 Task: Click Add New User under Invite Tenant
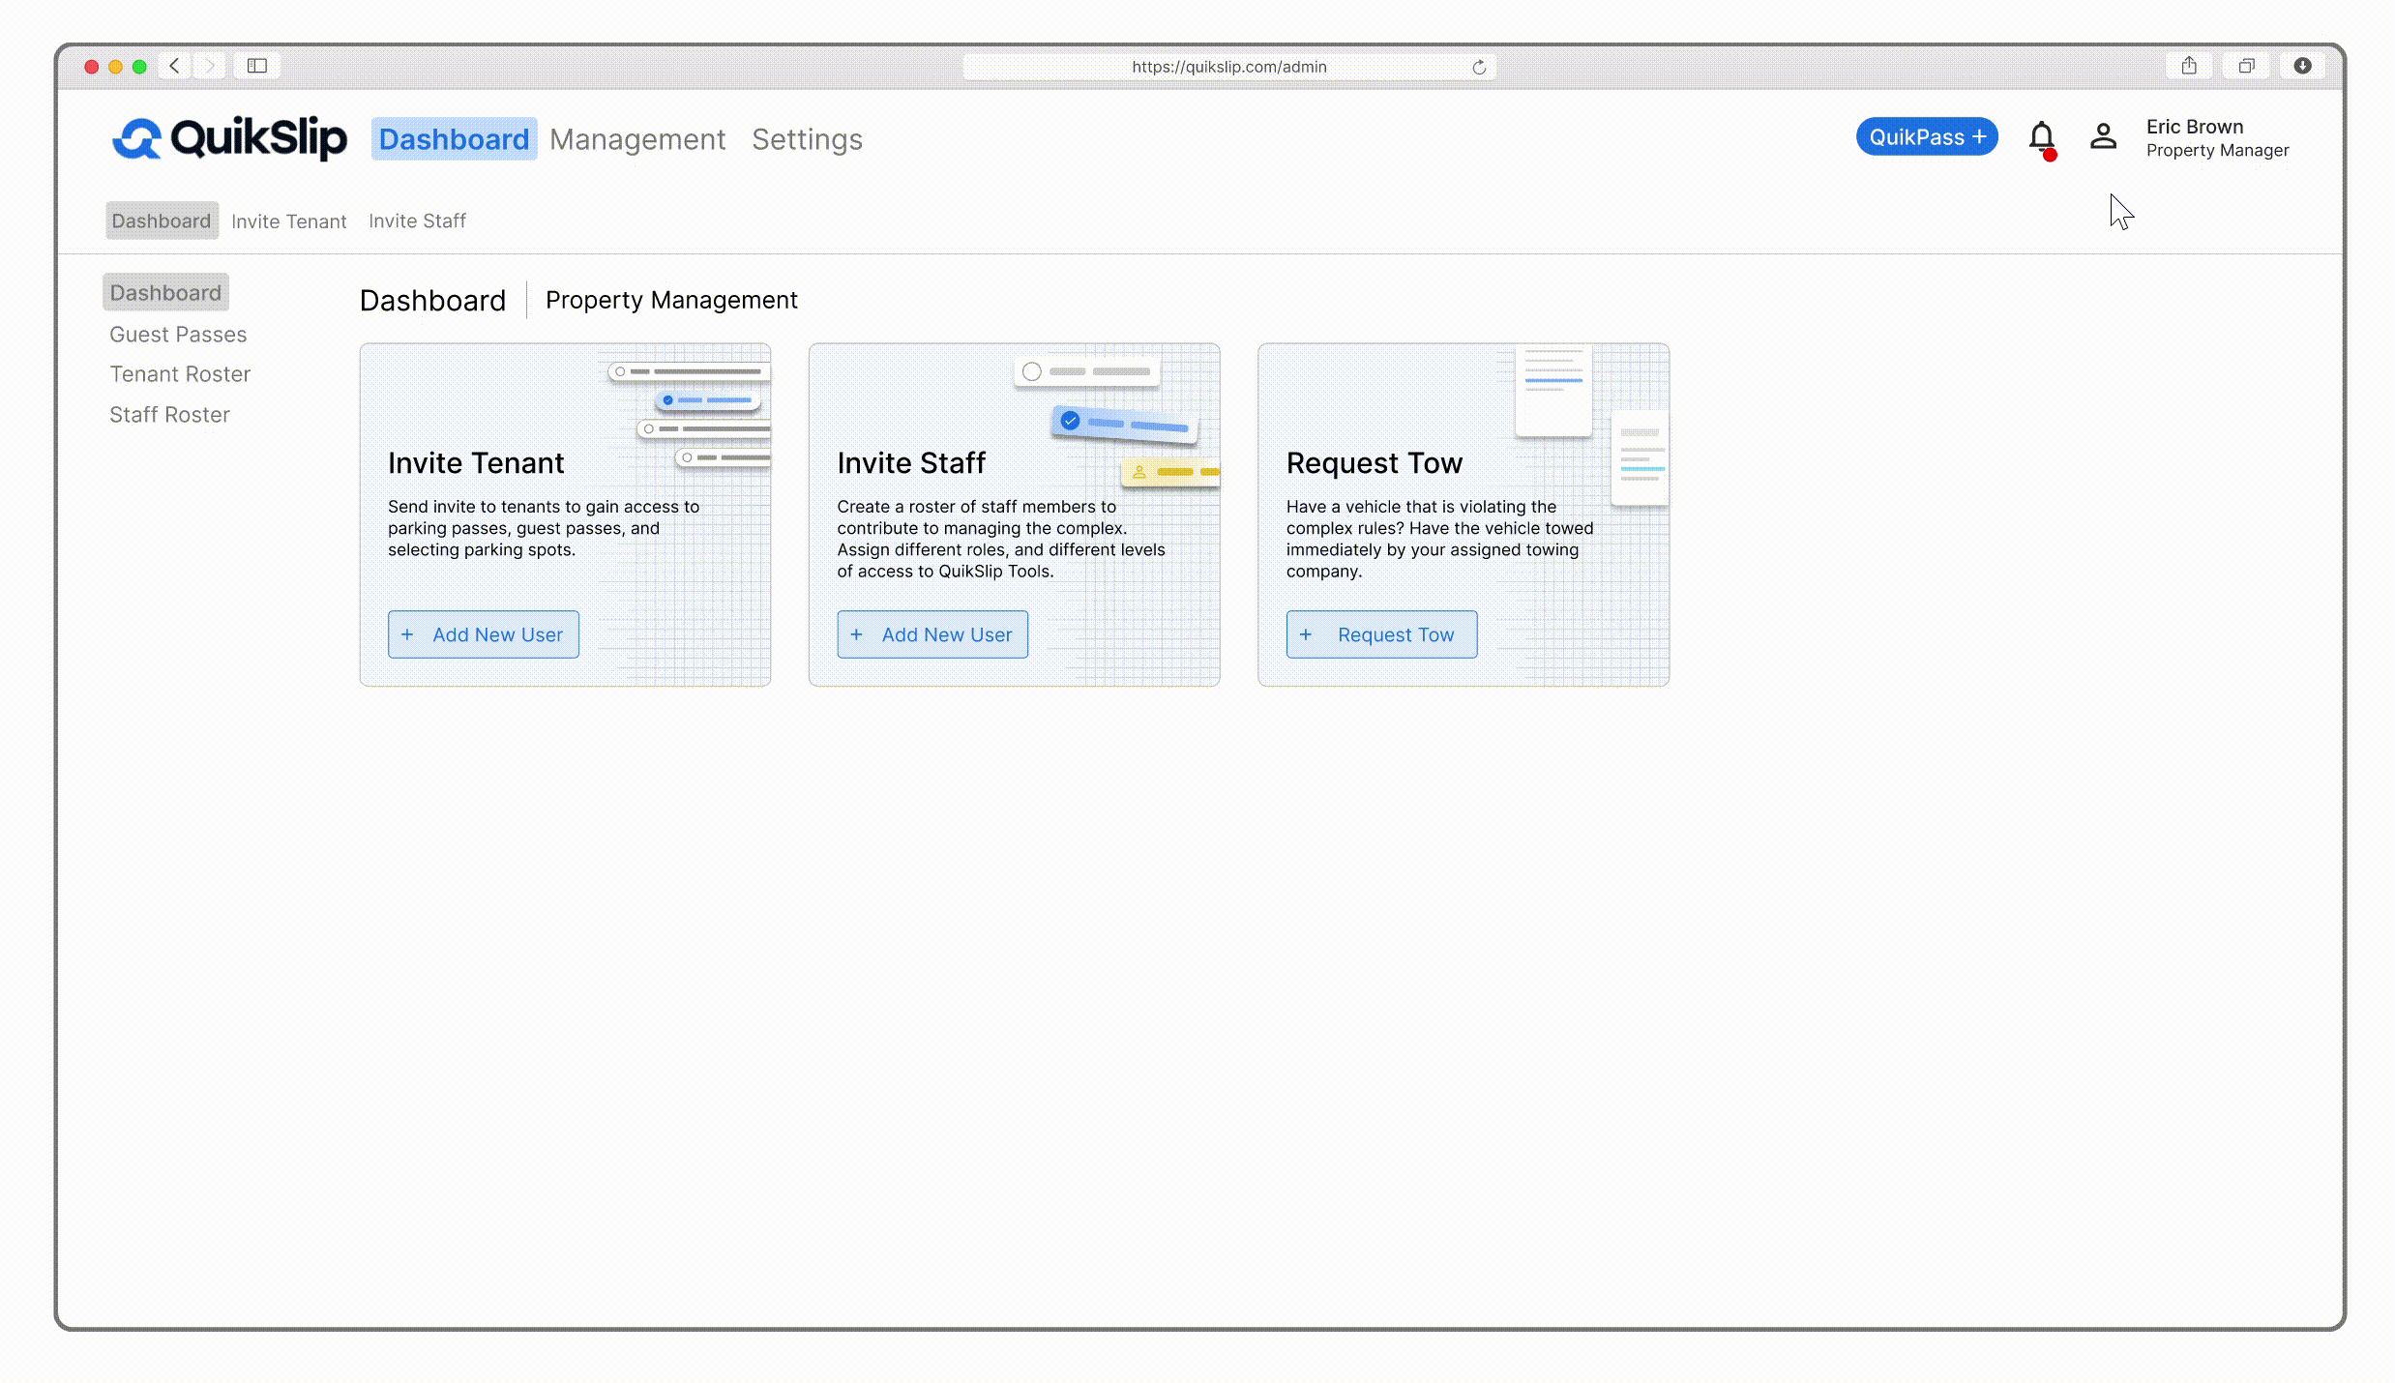[484, 634]
